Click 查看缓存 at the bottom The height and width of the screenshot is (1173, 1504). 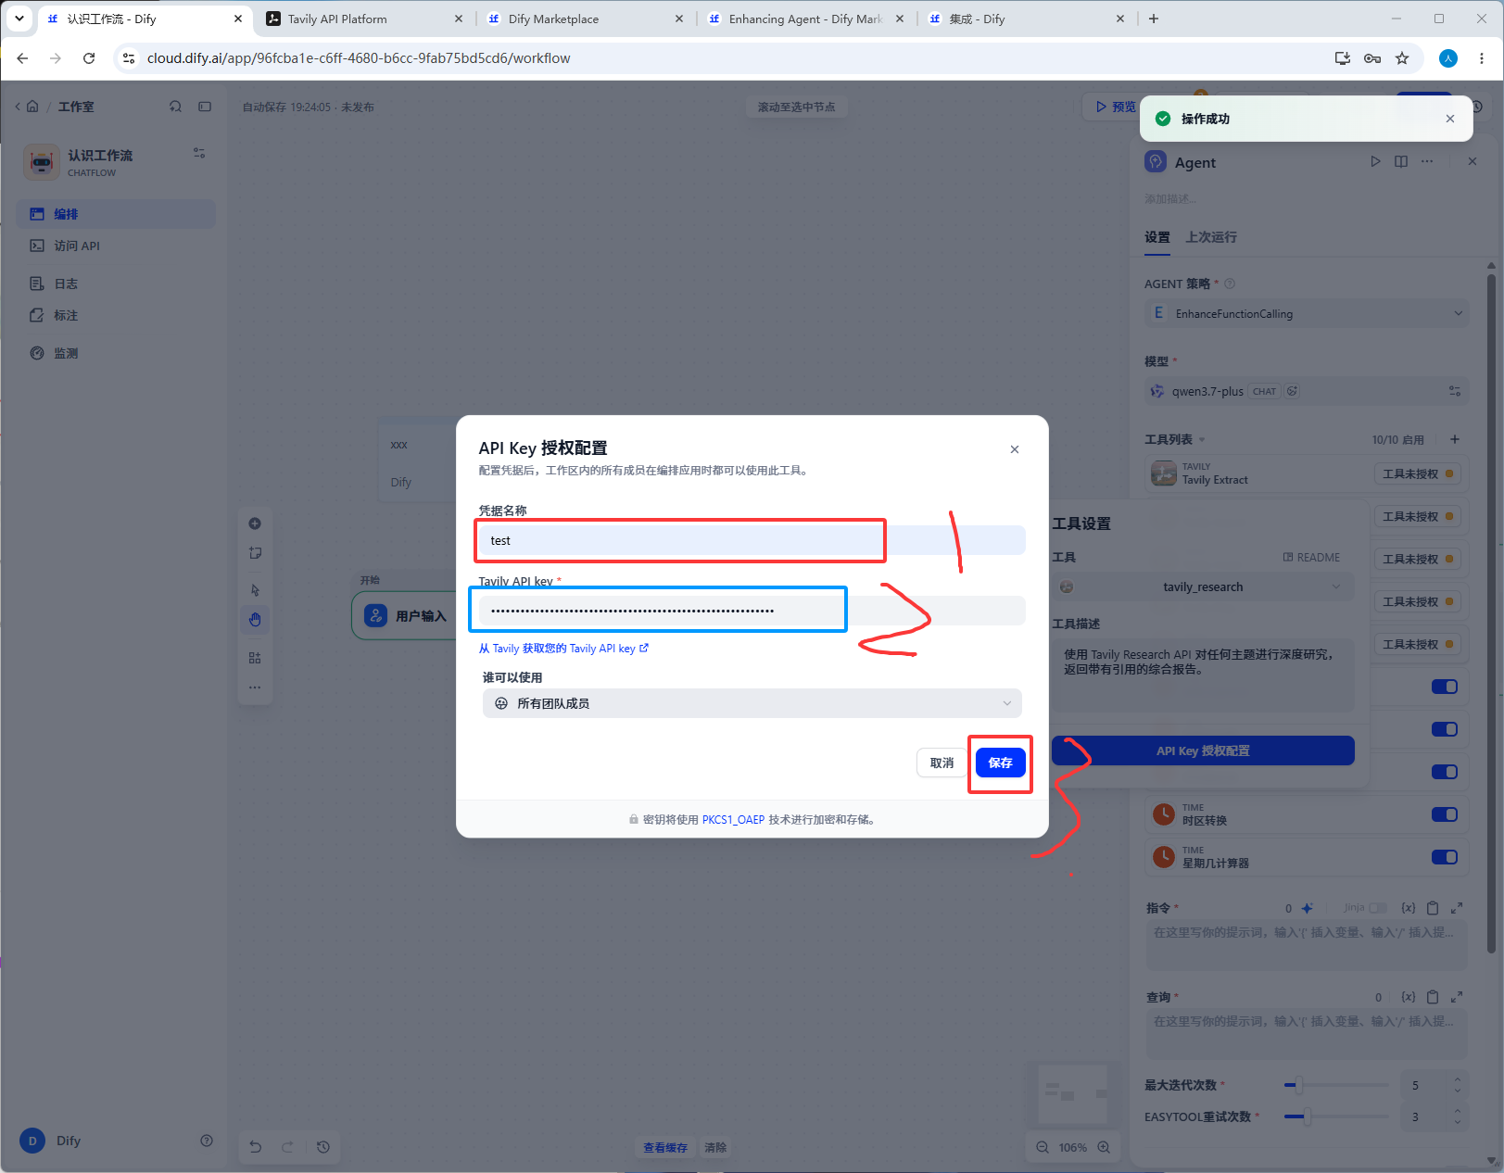(x=665, y=1148)
